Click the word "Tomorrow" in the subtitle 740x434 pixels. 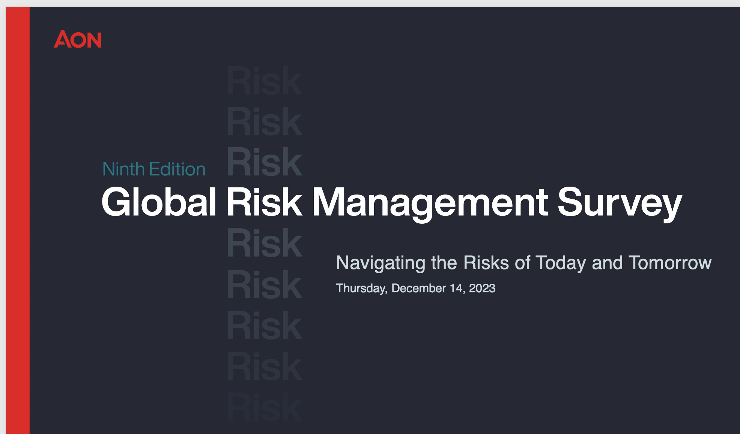[x=670, y=263]
